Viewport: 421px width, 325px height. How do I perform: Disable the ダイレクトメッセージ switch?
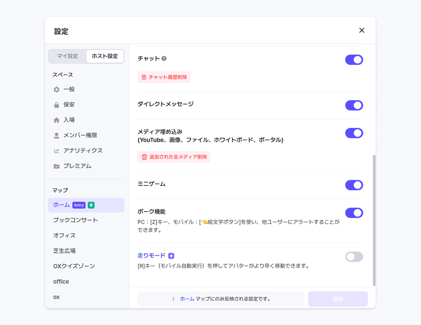click(354, 105)
